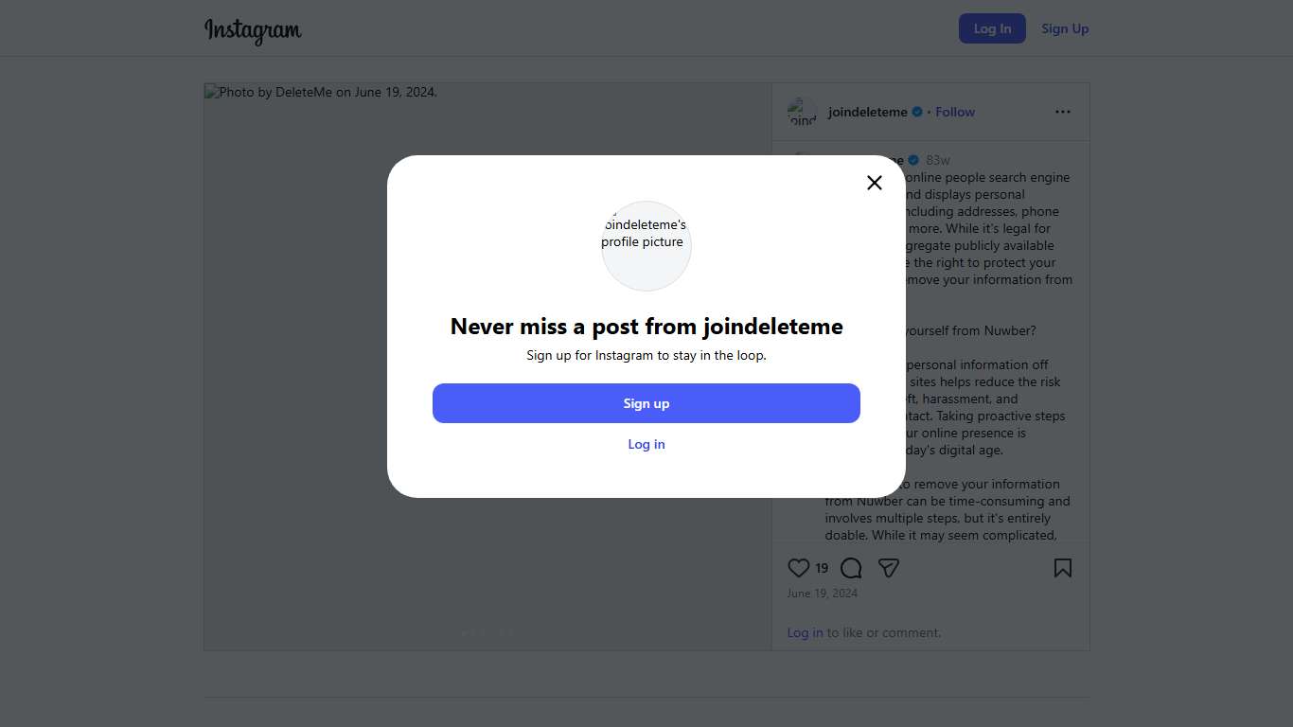Open comments via the speech bubble icon
Image resolution: width=1293 pixels, height=727 pixels.
[x=851, y=568]
